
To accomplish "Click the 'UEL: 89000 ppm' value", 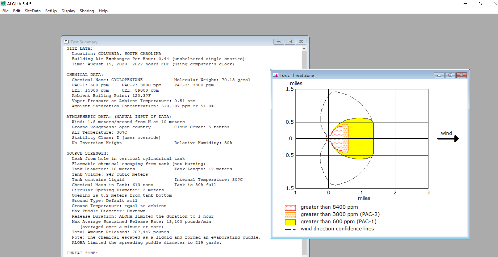I will click(140, 90).
